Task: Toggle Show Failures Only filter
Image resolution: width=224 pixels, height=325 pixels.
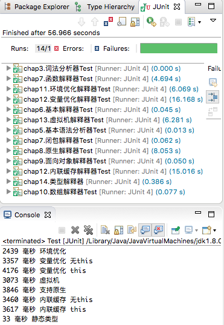Action: 108,22
